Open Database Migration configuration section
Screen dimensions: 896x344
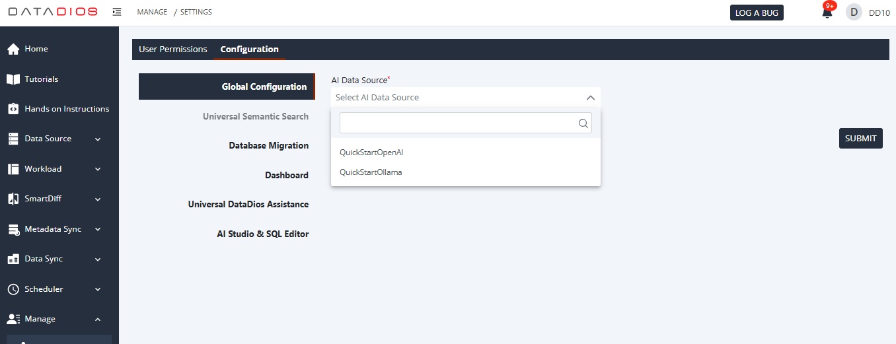(x=268, y=145)
